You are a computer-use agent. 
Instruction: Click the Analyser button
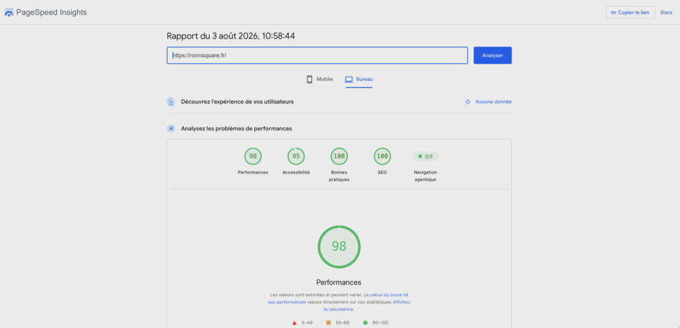click(493, 56)
